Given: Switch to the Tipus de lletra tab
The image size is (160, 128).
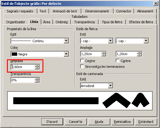Looking at the screenshot, I should tap(112, 22).
